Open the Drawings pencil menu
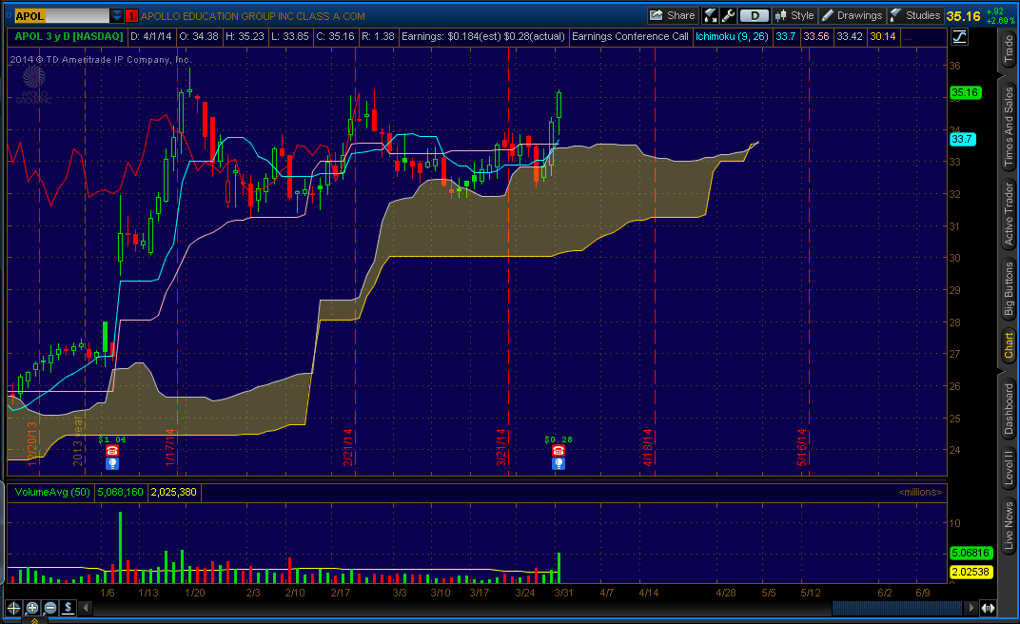This screenshot has height=624, width=1020. (x=852, y=15)
